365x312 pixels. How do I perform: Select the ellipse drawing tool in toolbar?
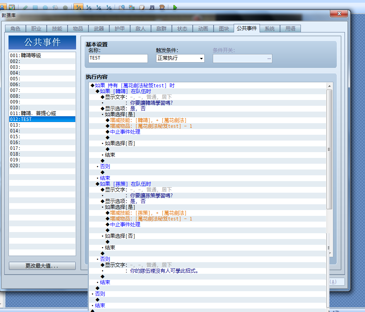coord(45,7)
